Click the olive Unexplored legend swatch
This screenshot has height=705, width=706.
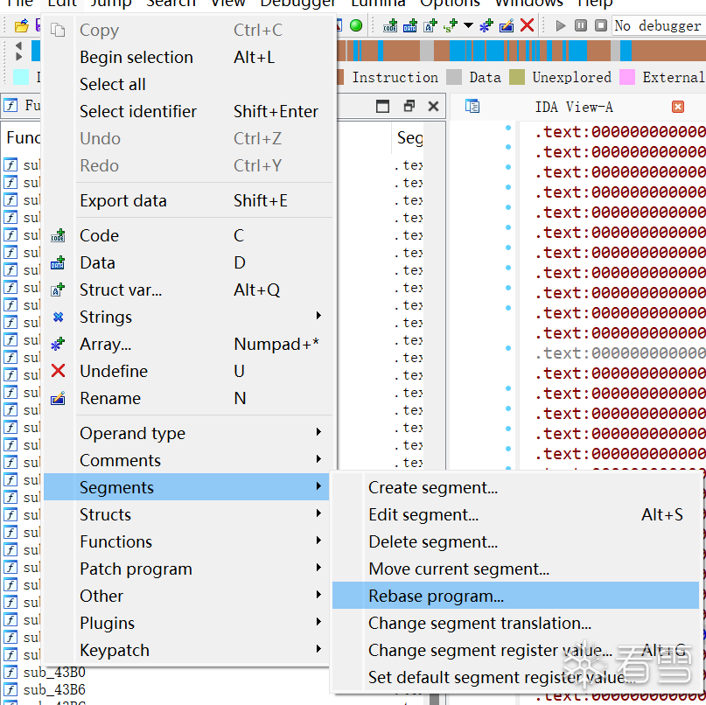click(x=517, y=77)
